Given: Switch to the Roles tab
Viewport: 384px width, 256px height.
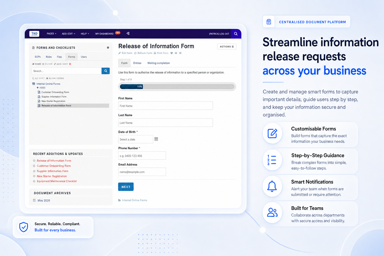Looking at the screenshot, I should coord(49,57).
